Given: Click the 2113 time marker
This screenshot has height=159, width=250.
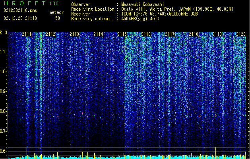Looking at the screenshot, I should point(74,34).
